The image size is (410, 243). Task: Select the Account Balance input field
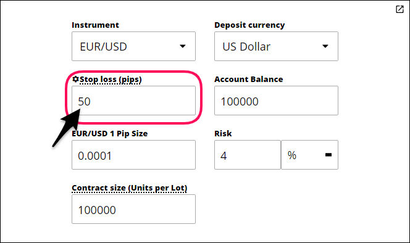tap(276, 101)
